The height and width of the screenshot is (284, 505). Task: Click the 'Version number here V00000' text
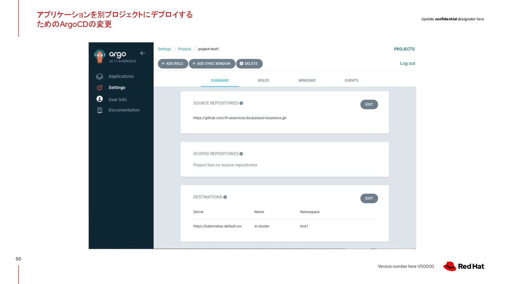tap(406, 266)
